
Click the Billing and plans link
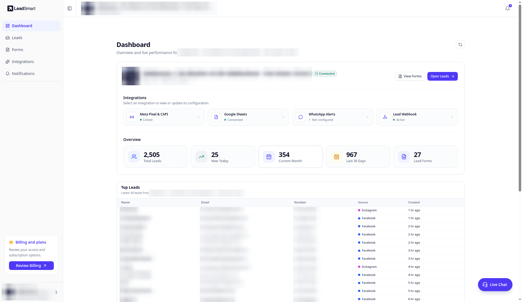pyautogui.click(x=31, y=242)
